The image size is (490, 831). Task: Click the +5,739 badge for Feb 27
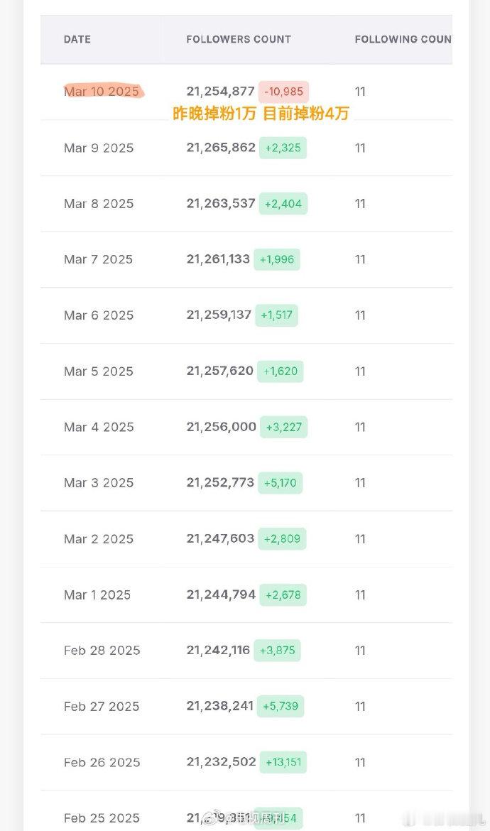281,706
